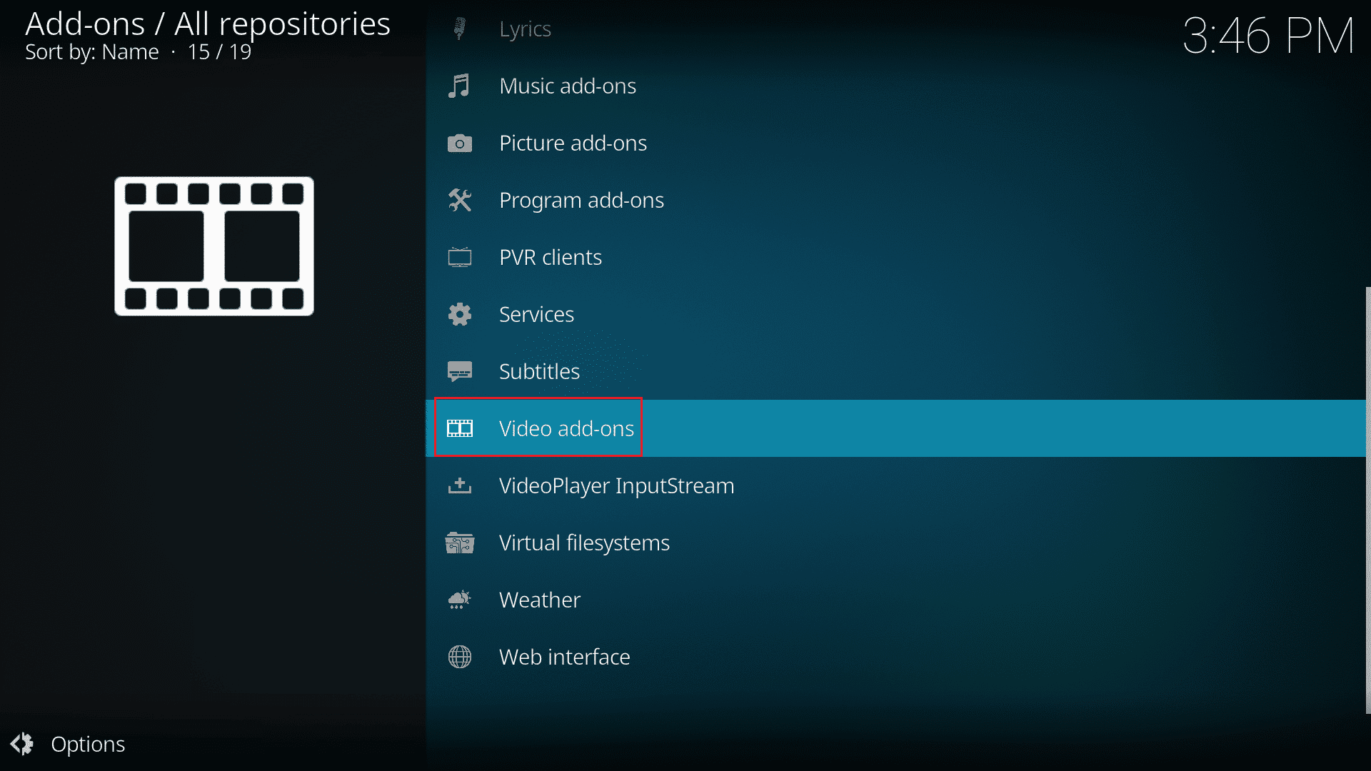Check the Services gear icon state
The image size is (1371, 771).
[x=461, y=313]
